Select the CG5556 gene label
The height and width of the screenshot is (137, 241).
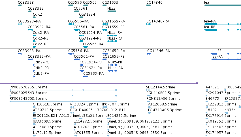coord(75,3)
